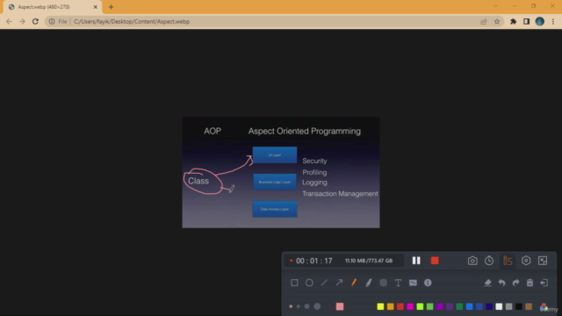The image size is (562, 316).
Task: Choose the smallest orange brush size dot
Action: point(291,306)
